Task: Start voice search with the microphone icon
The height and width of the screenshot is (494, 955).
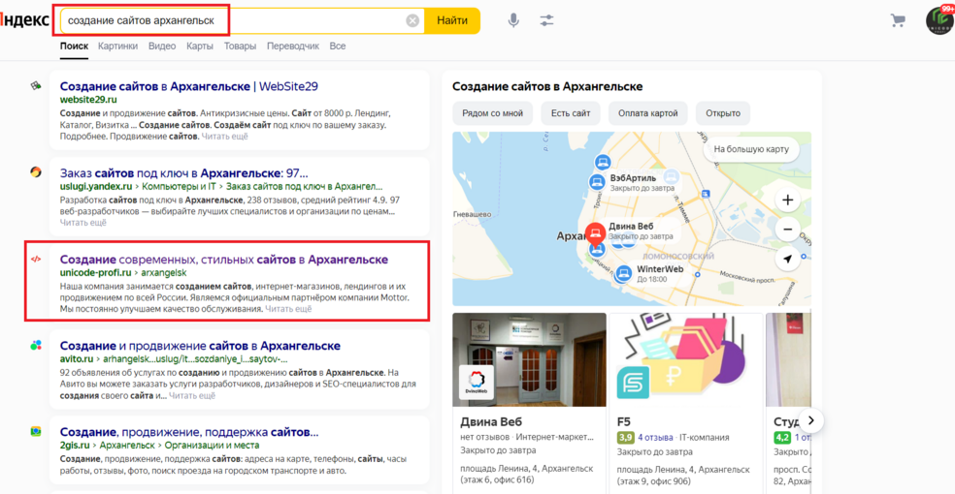Action: pos(513,20)
